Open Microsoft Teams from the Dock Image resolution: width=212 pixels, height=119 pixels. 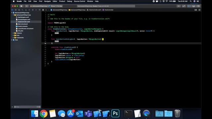coord(88,113)
